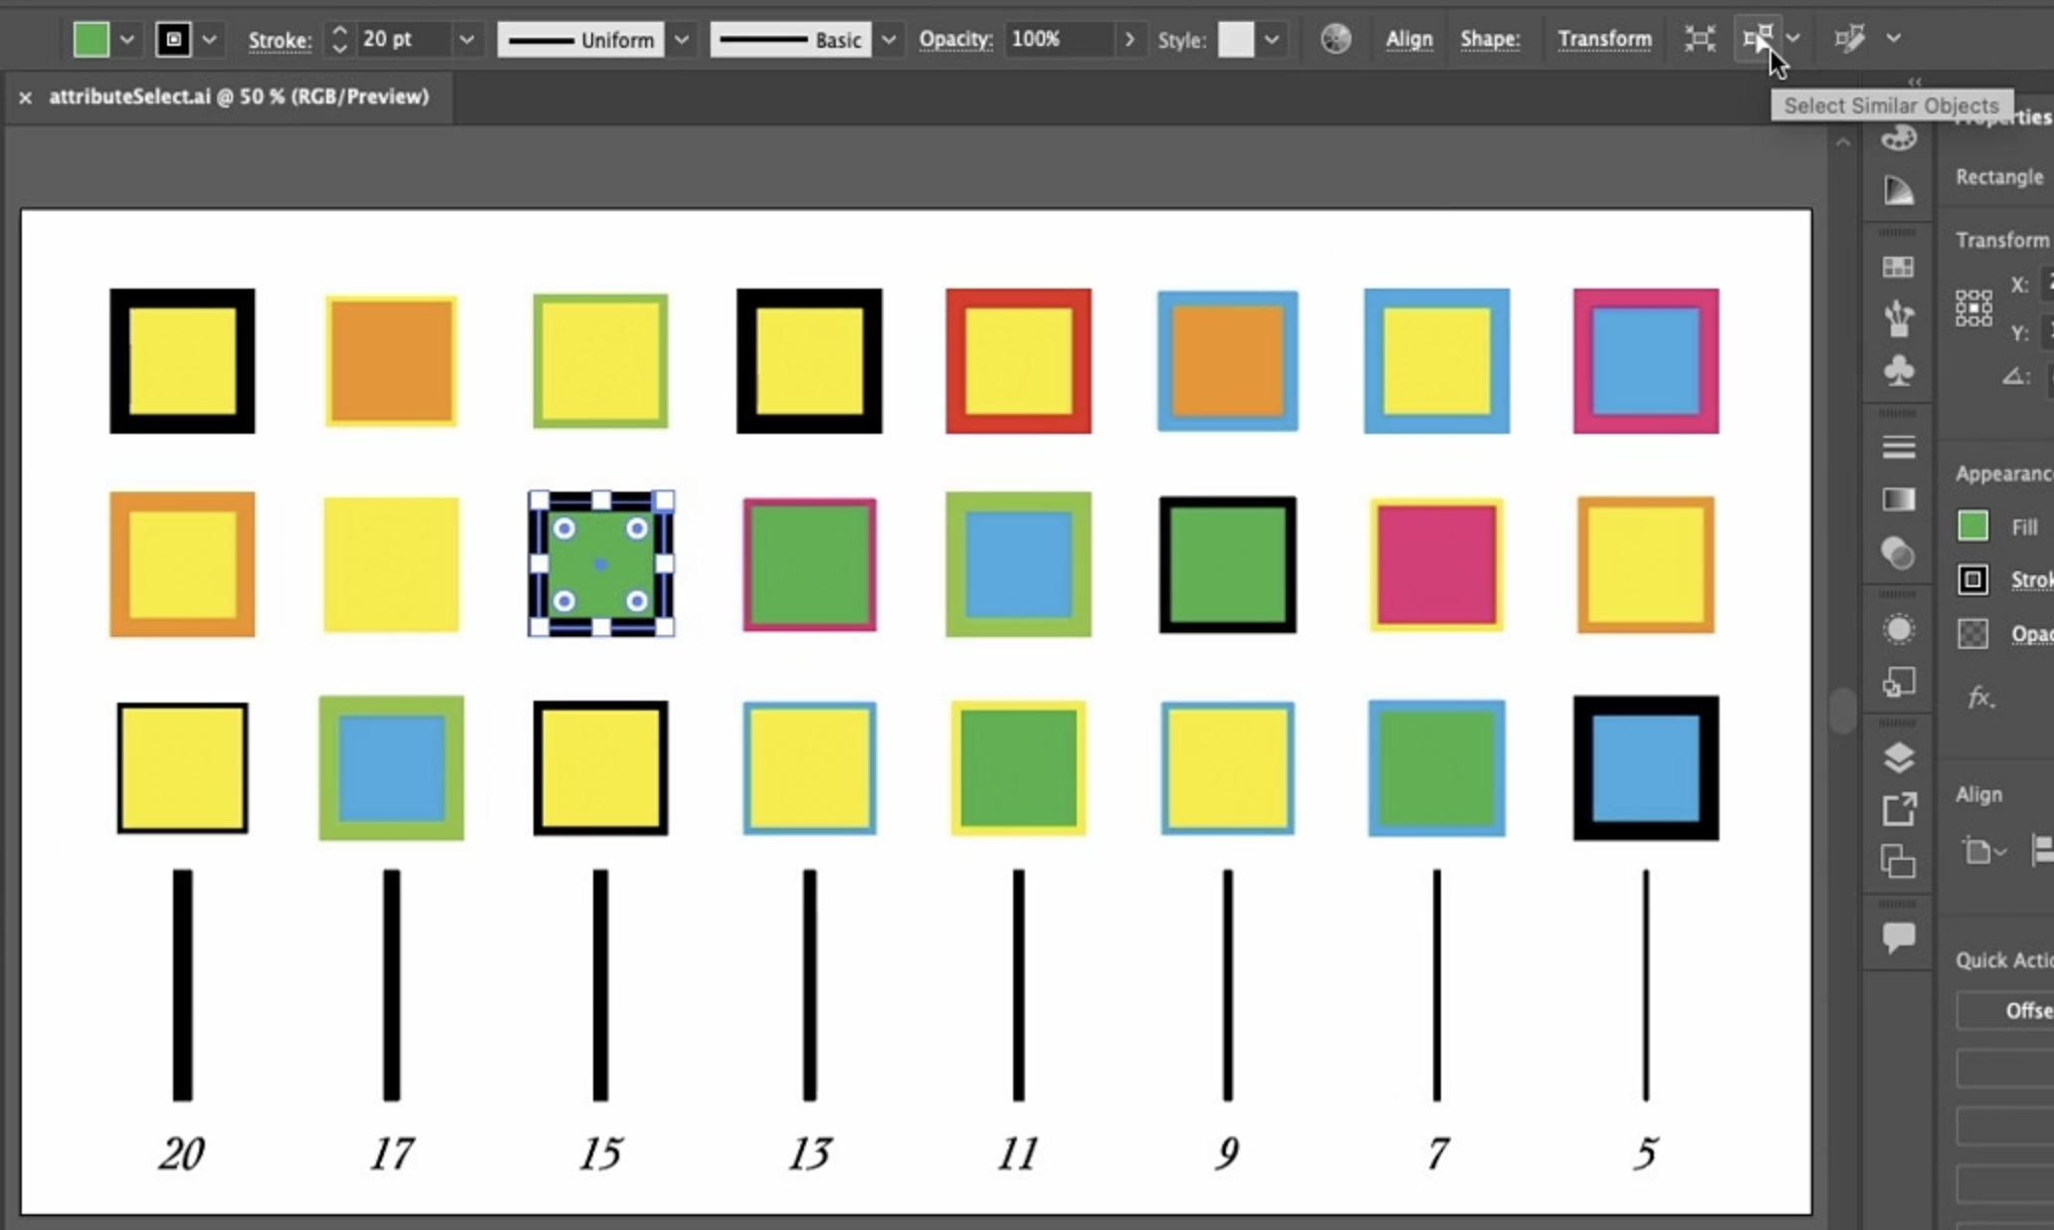The image size is (2054, 1230).
Task: Click the Transform link in control bar
Action: point(1604,39)
